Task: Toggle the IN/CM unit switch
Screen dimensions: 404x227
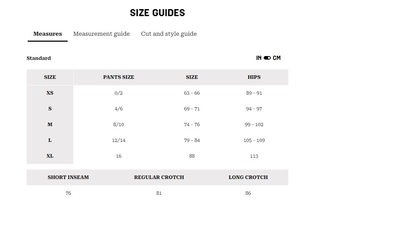Action: [x=267, y=58]
